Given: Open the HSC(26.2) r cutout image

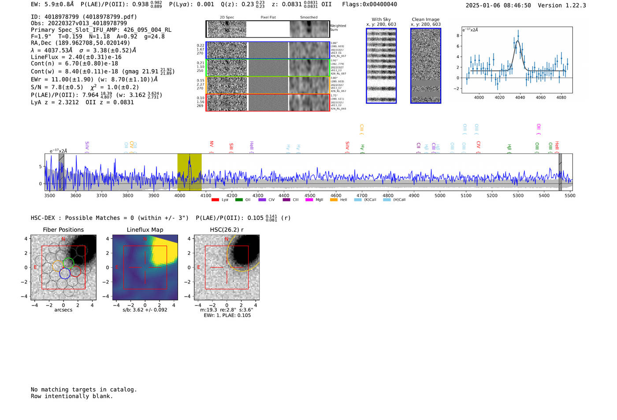Looking at the screenshot, I should point(227,268).
